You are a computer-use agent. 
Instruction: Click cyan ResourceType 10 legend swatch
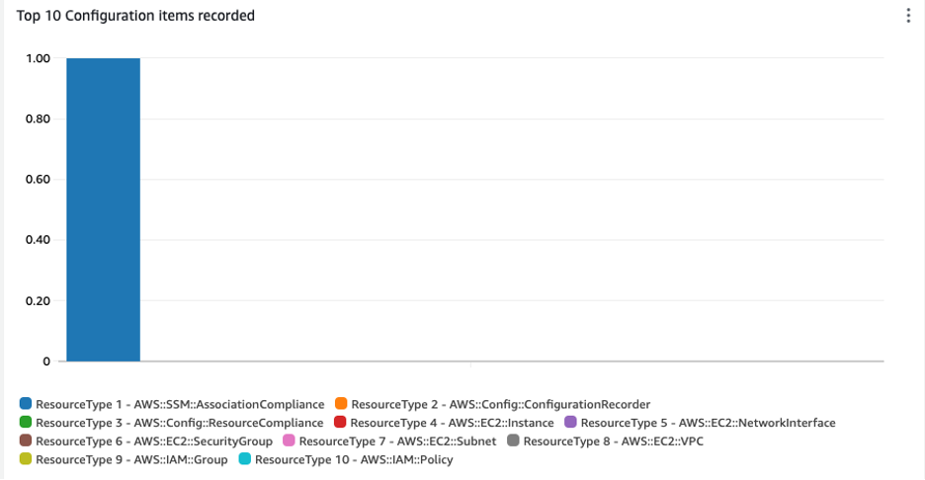coord(244,459)
